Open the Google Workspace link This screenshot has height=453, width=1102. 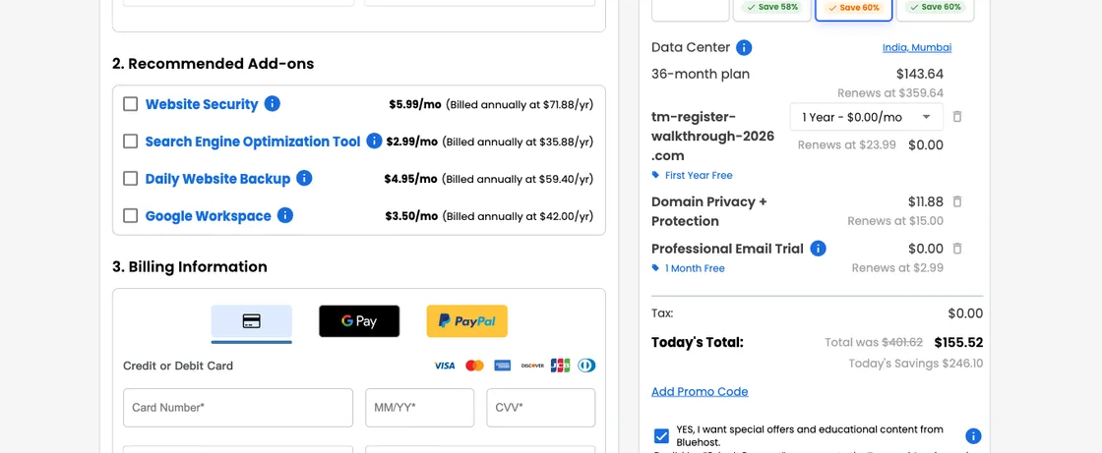(x=208, y=215)
